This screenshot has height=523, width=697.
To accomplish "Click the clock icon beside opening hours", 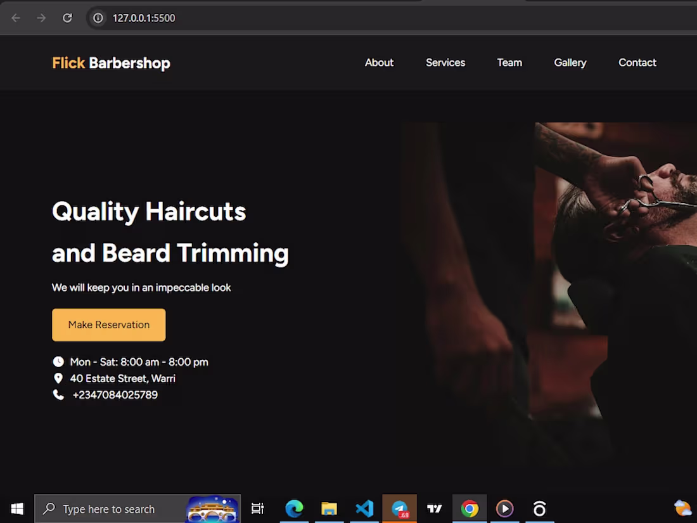I will coord(58,361).
